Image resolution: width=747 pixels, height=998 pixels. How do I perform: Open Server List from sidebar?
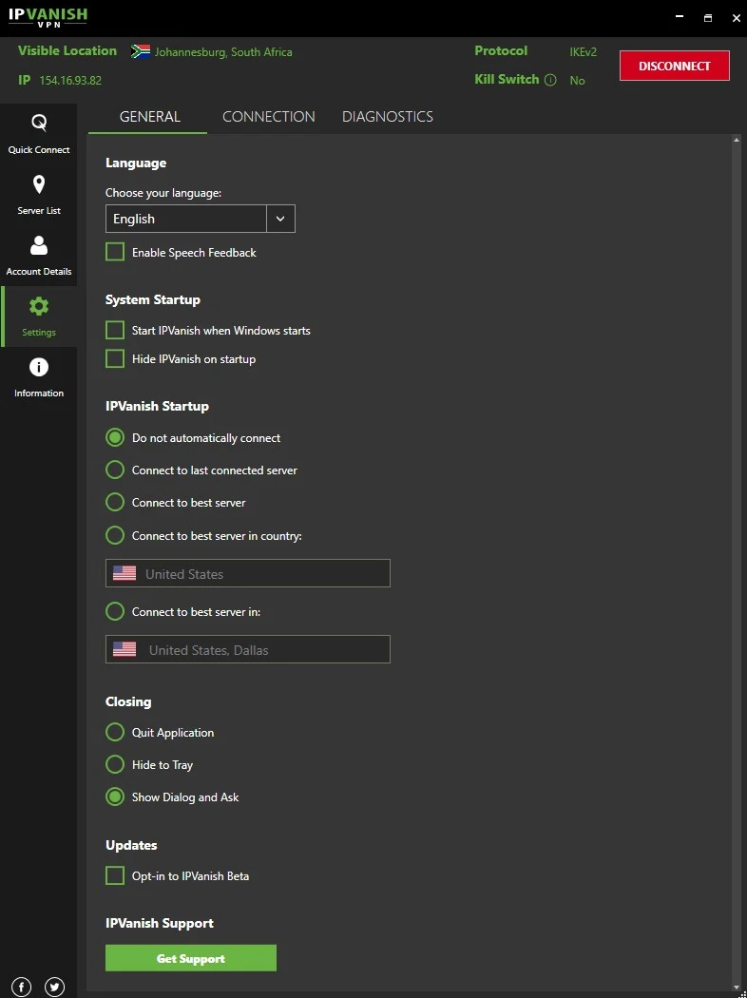[x=39, y=184]
